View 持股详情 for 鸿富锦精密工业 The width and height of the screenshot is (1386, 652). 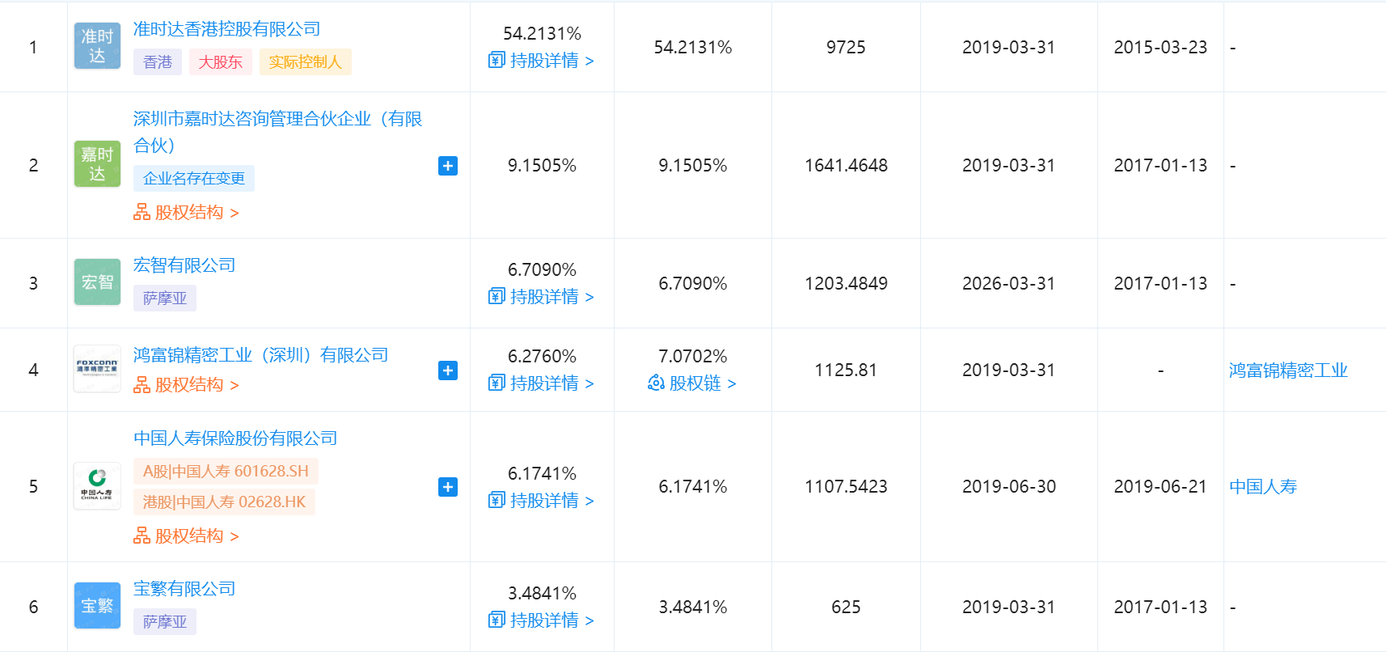coord(542,383)
